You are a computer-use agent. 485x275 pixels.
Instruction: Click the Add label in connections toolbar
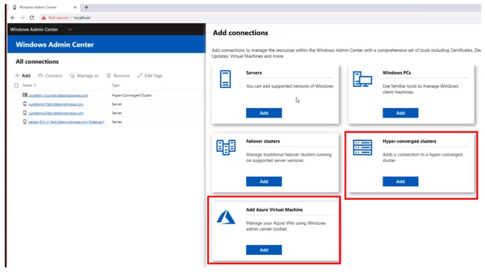pos(26,76)
